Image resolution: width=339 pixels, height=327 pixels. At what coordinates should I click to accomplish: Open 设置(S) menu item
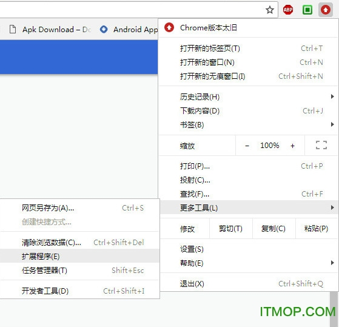249,249
